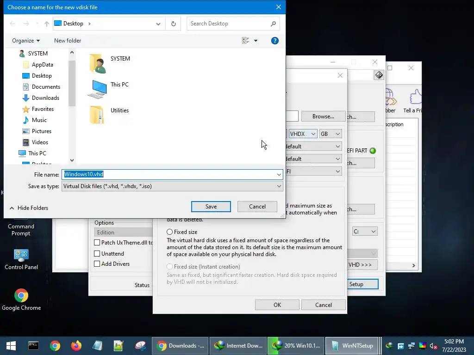Open Firefox from the taskbar
This screenshot has height=355, width=474.
(76, 346)
